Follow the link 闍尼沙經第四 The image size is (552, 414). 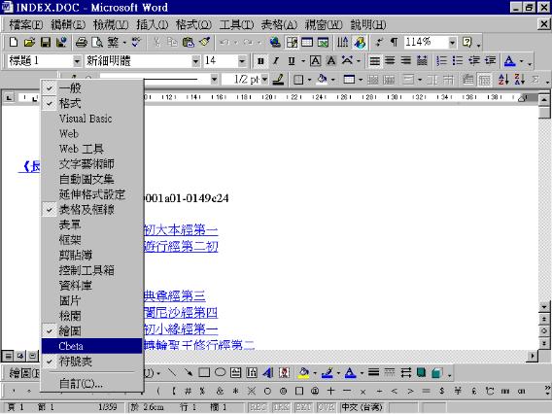tap(181, 313)
